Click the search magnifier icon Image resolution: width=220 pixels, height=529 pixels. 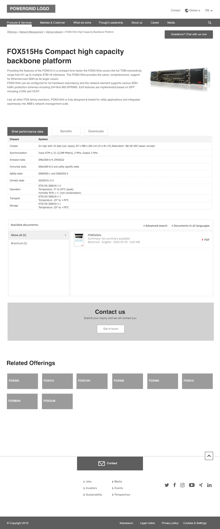click(210, 23)
